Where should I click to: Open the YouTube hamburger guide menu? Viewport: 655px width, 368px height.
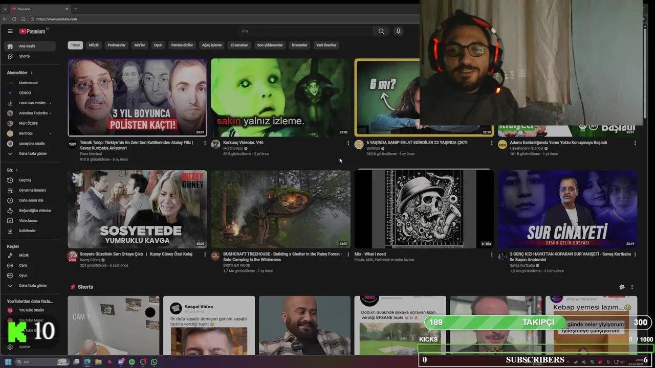click(10, 31)
